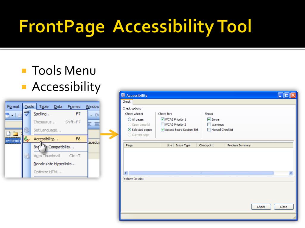305x228 pixels.
Task: Choose Spelling from the Tools menu
Action: coord(55,114)
